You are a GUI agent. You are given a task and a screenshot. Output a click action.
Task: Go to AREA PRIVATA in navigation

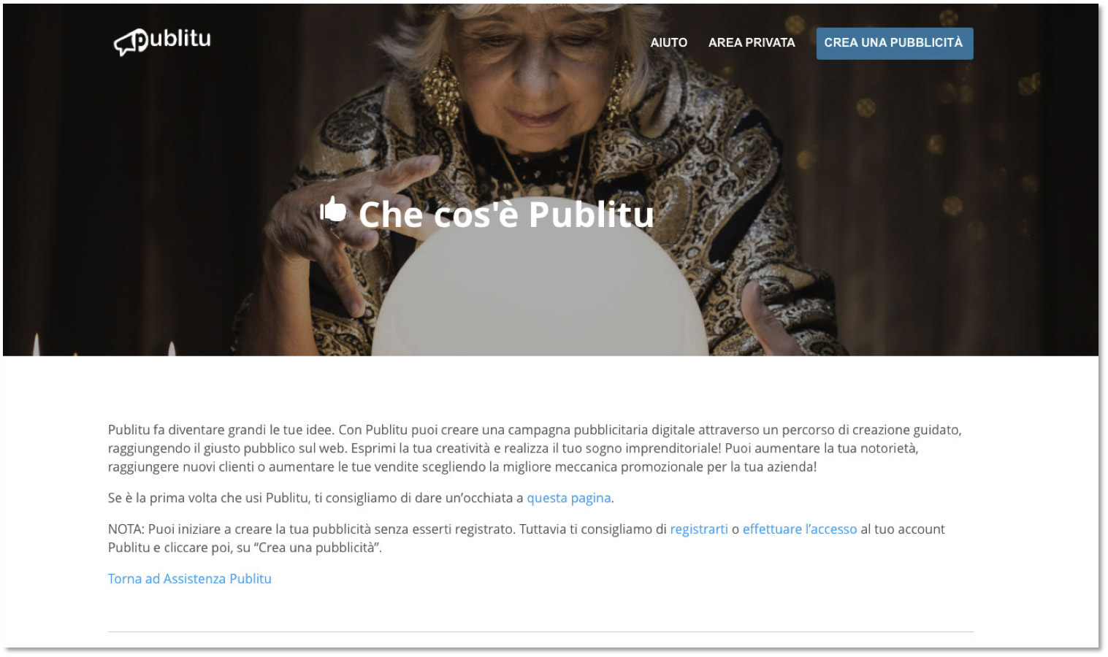(x=752, y=42)
